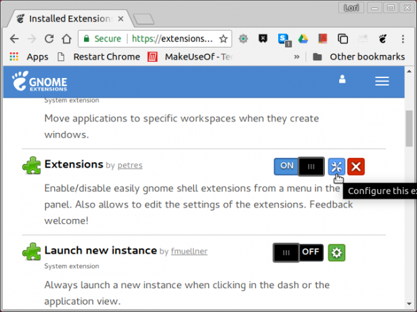Toggle the Launch new instance OFF switch
This screenshot has height=312, width=417.
298,252
